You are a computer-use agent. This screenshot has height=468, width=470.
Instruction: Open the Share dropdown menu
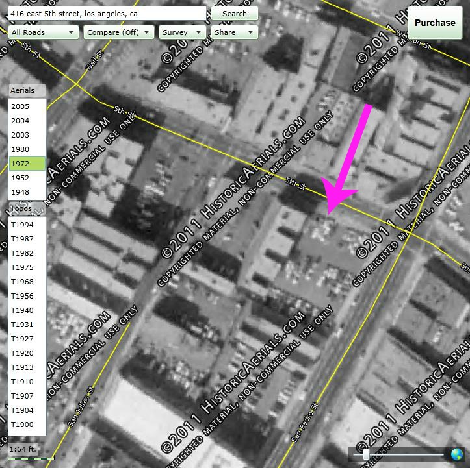pyautogui.click(x=235, y=32)
